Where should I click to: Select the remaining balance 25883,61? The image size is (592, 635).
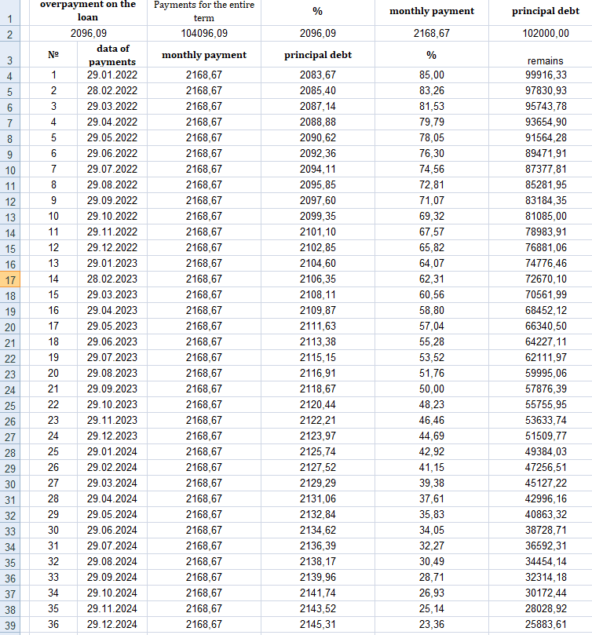click(x=546, y=624)
